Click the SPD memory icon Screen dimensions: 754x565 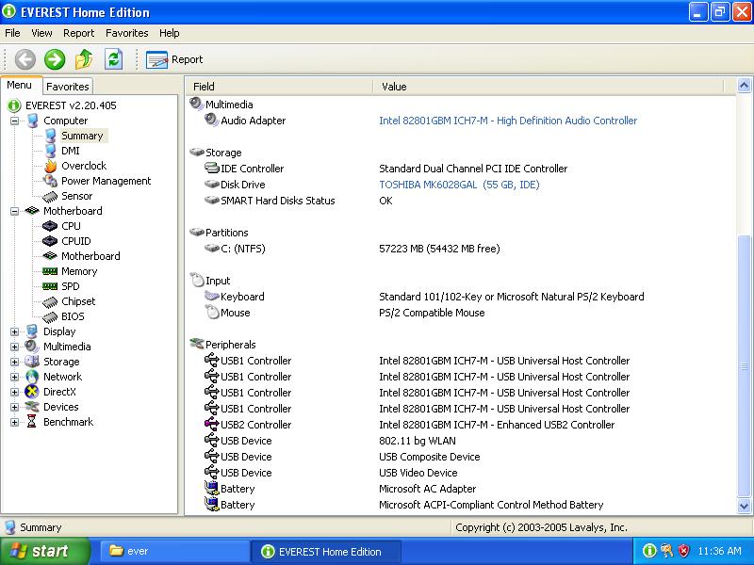50,286
